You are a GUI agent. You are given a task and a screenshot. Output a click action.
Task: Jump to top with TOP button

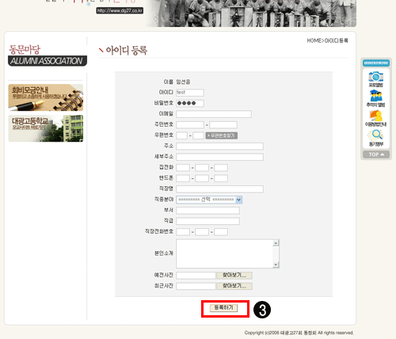coord(376,154)
